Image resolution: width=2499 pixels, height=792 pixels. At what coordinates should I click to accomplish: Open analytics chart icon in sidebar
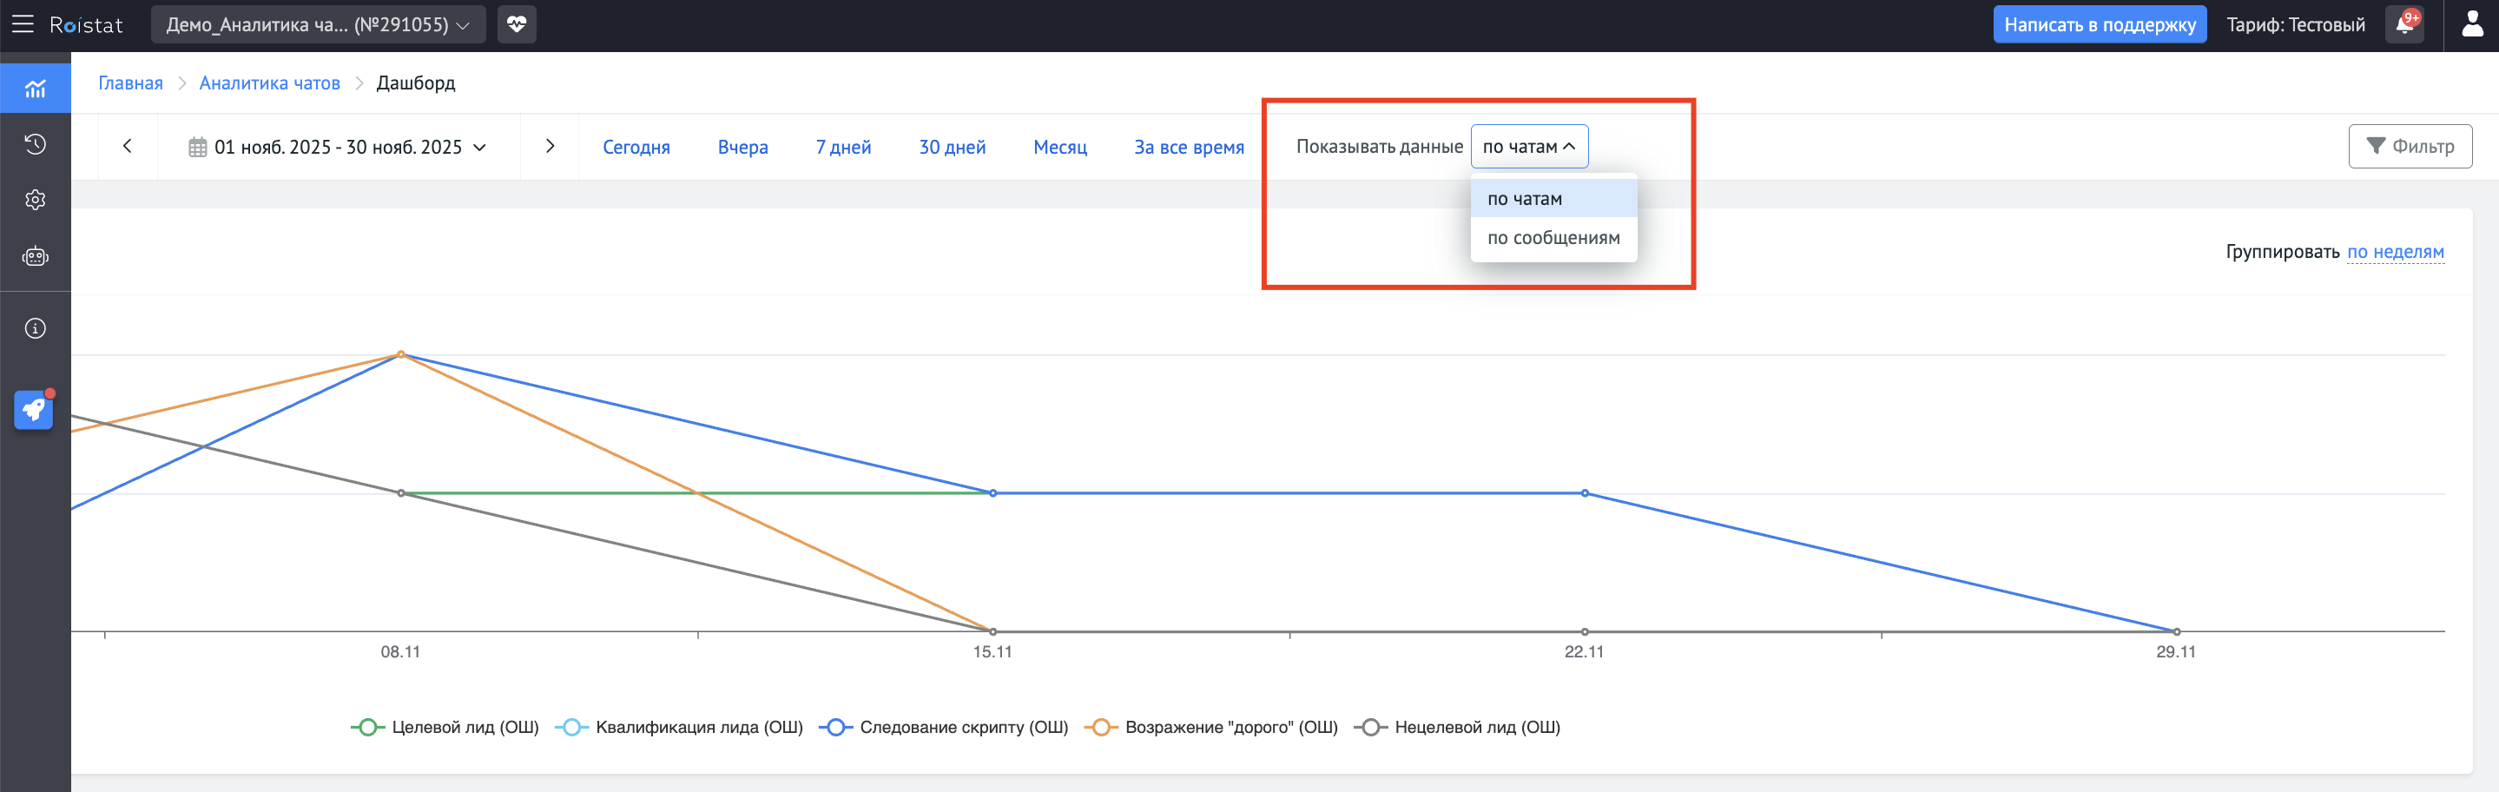point(35,89)
